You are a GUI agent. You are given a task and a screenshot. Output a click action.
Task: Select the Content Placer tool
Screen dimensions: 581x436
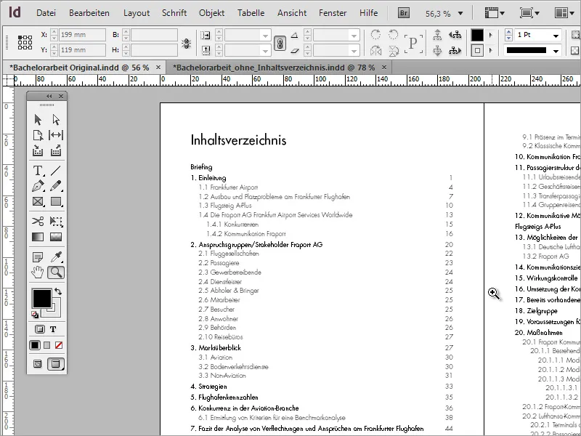tap(56, 150)
